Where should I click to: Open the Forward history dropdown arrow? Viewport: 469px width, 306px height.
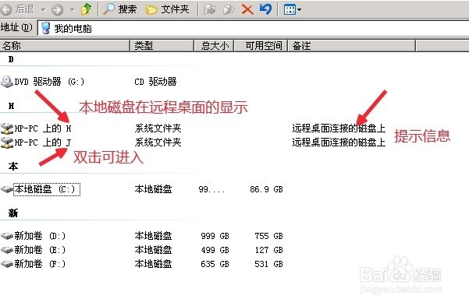(72, 10)
